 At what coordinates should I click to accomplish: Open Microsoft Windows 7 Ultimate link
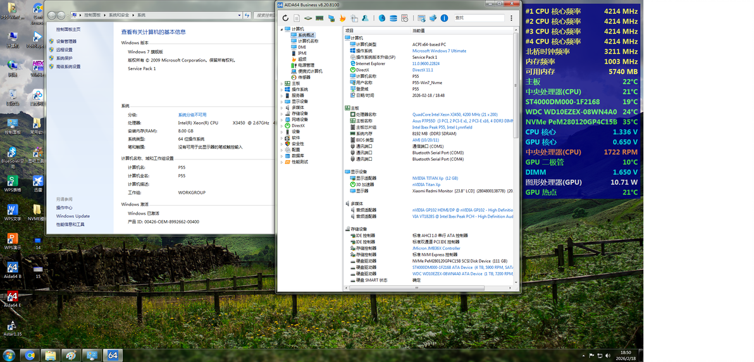pyautogui.click(x=439, y=51)
